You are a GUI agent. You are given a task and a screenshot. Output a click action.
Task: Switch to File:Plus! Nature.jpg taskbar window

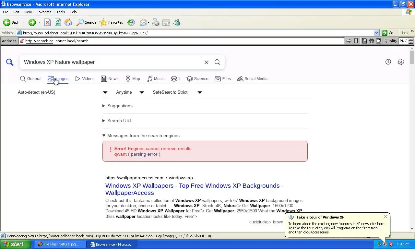[x=60, y=244]
